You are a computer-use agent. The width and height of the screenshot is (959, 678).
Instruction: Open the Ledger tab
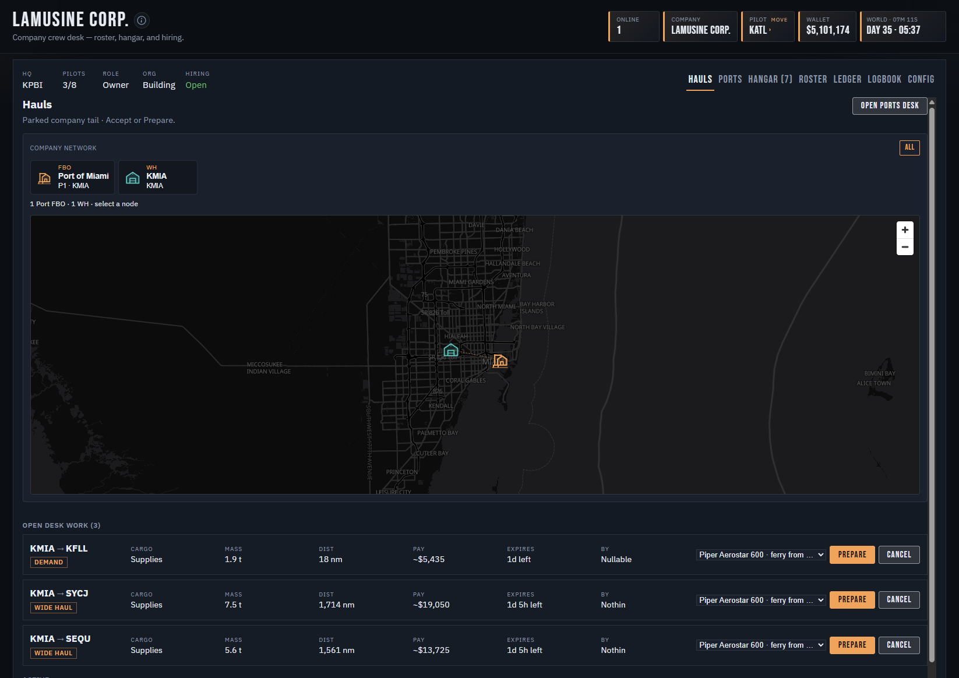[x=847, y=79]
